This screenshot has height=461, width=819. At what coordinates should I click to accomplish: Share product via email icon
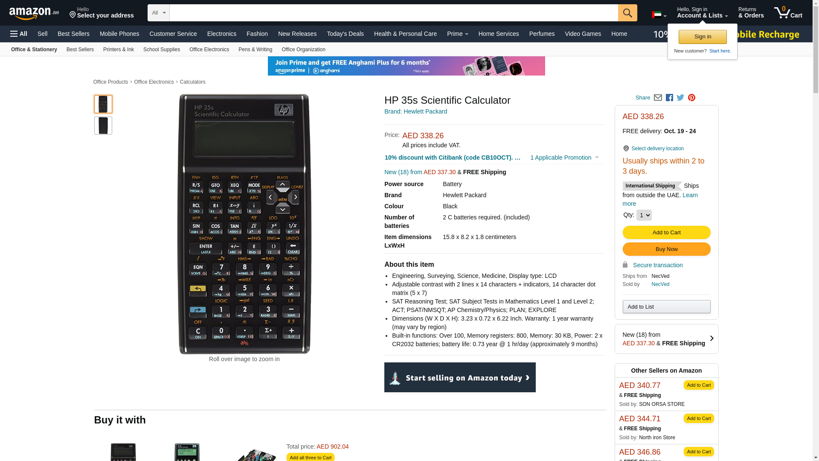click(658, 98)
